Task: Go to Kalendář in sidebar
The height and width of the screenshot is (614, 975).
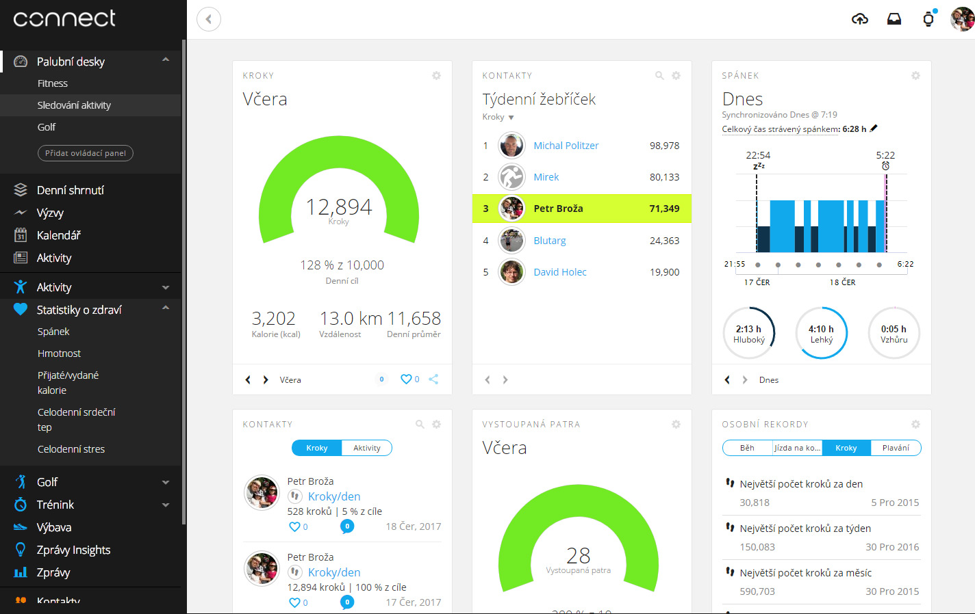Action: click(58, 235)
